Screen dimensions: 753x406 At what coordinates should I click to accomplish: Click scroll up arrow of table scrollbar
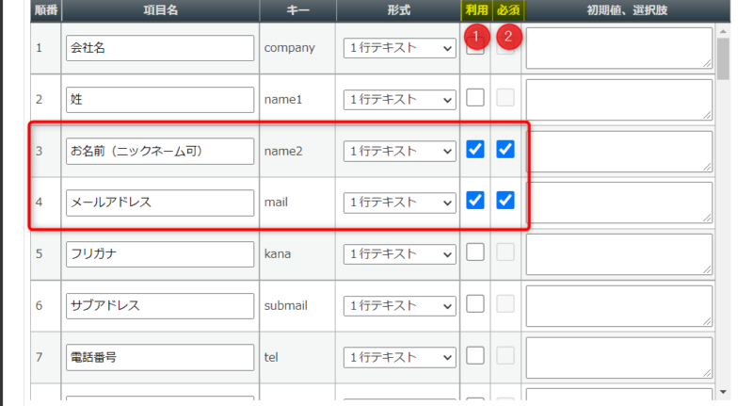pyautogui.click(x=723, y=31)
